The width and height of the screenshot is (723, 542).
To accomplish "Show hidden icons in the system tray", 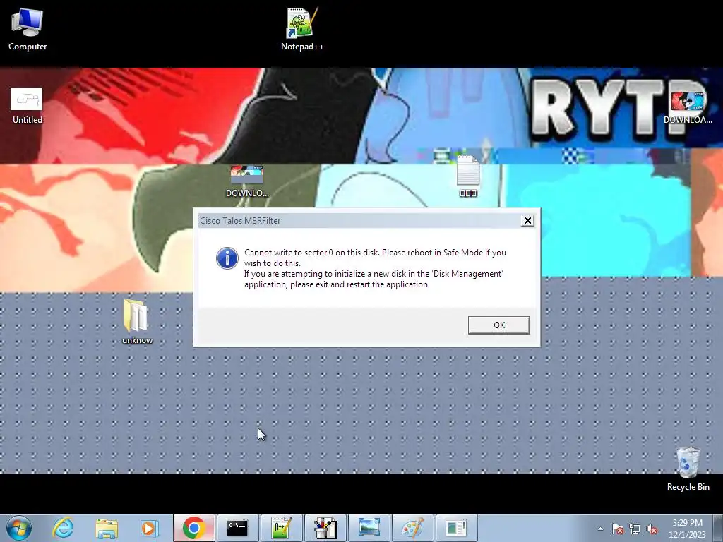I will point(600,529).
